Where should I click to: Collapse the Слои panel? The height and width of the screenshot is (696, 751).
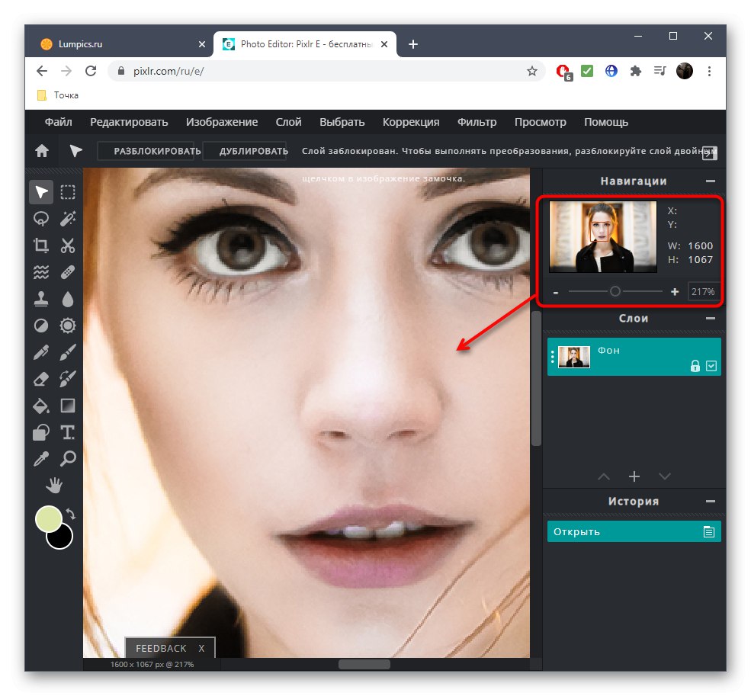(x=711, y=319)
